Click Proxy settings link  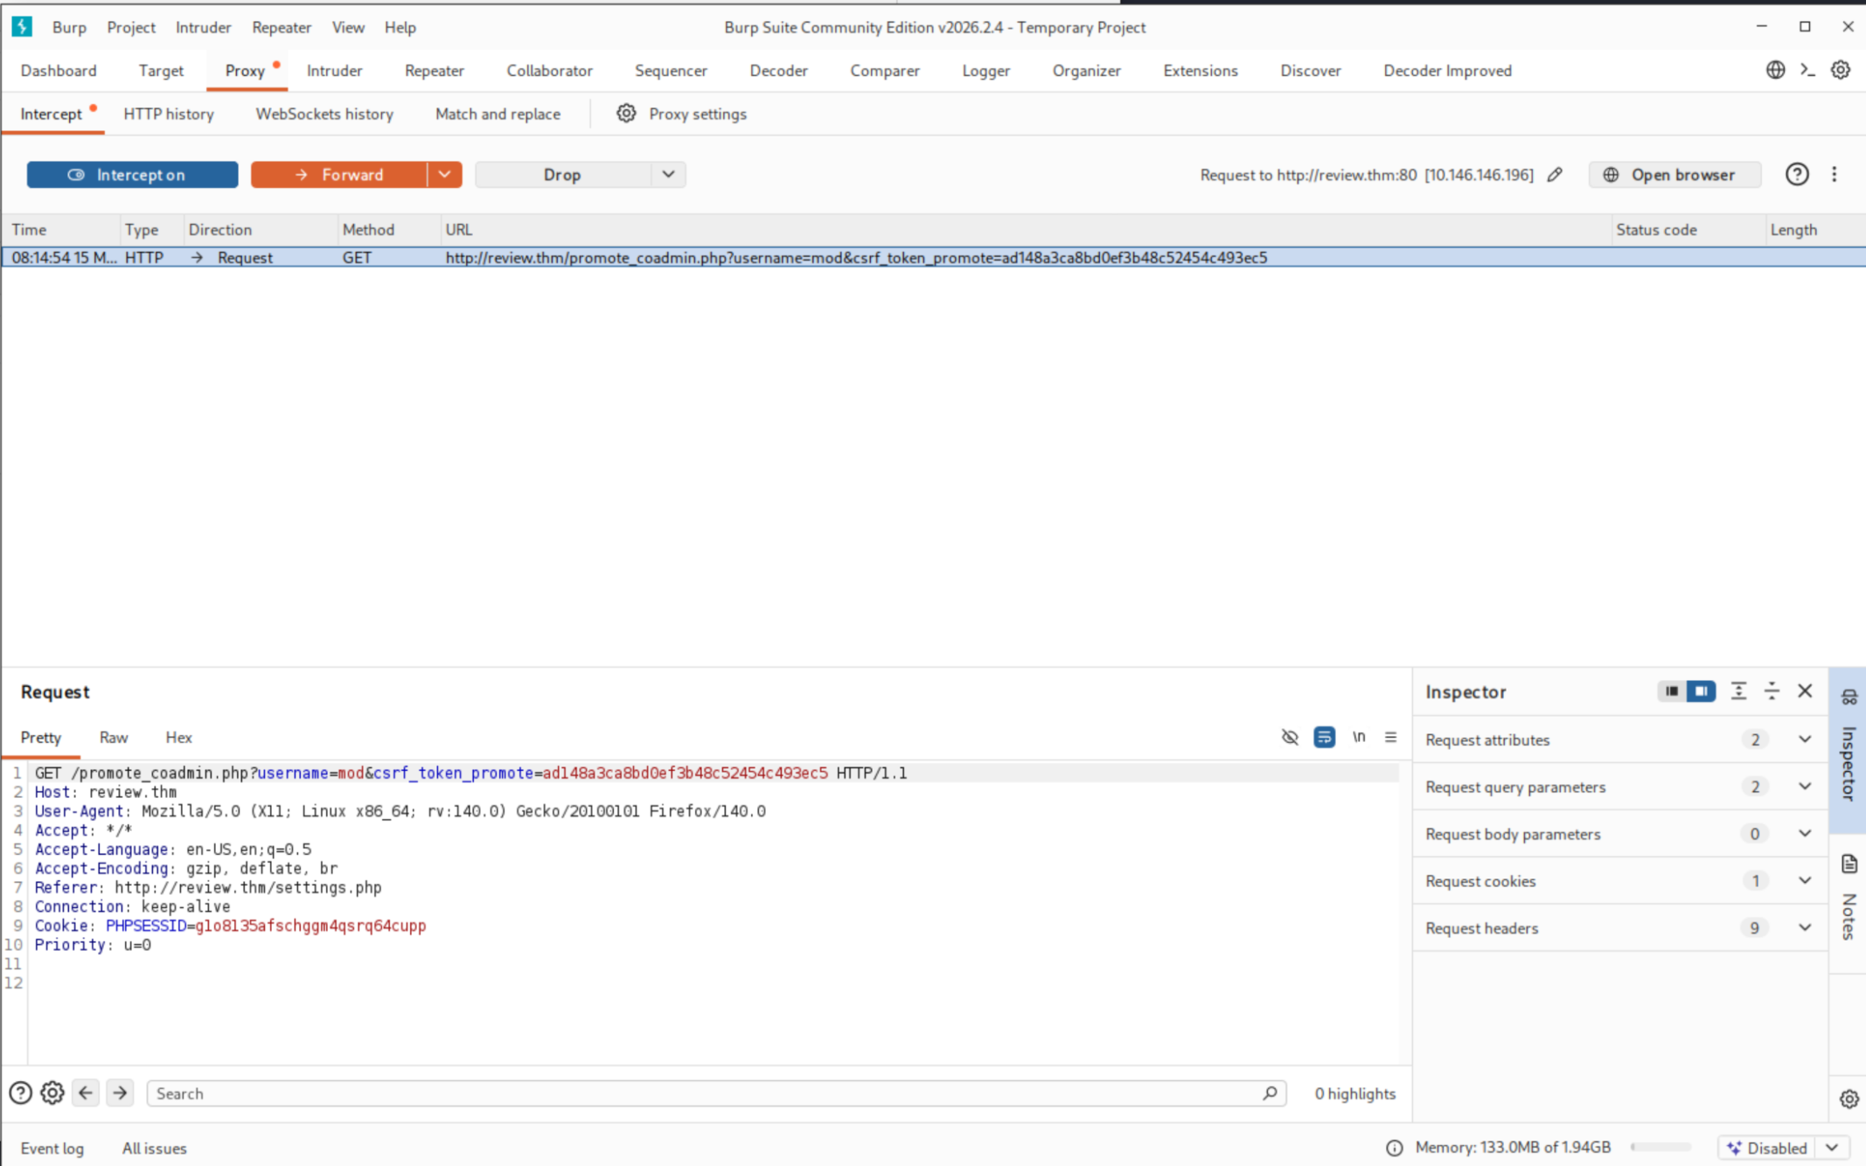(698, 114)
